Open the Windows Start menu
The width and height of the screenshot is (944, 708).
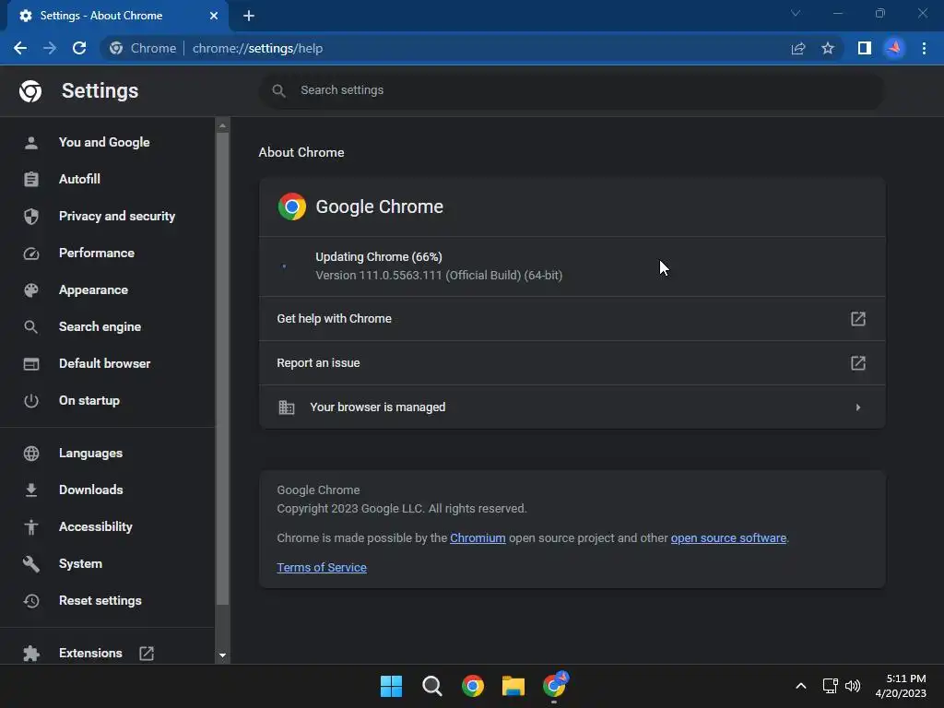(x=391, y=686)
